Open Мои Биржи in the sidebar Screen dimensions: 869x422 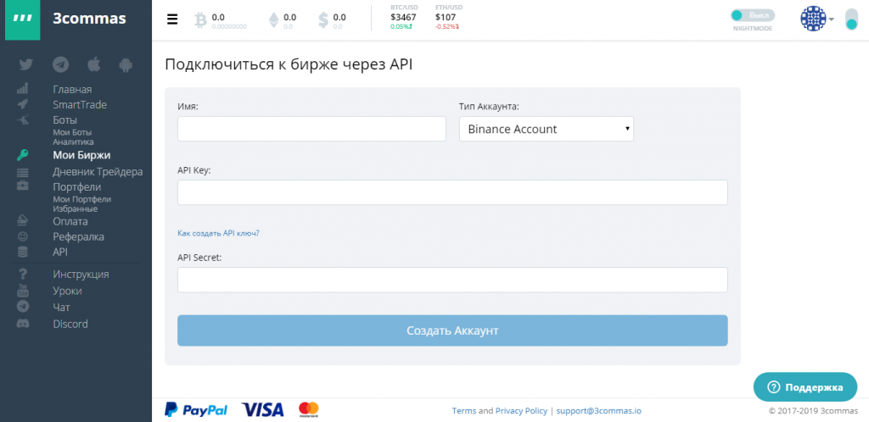81,155
